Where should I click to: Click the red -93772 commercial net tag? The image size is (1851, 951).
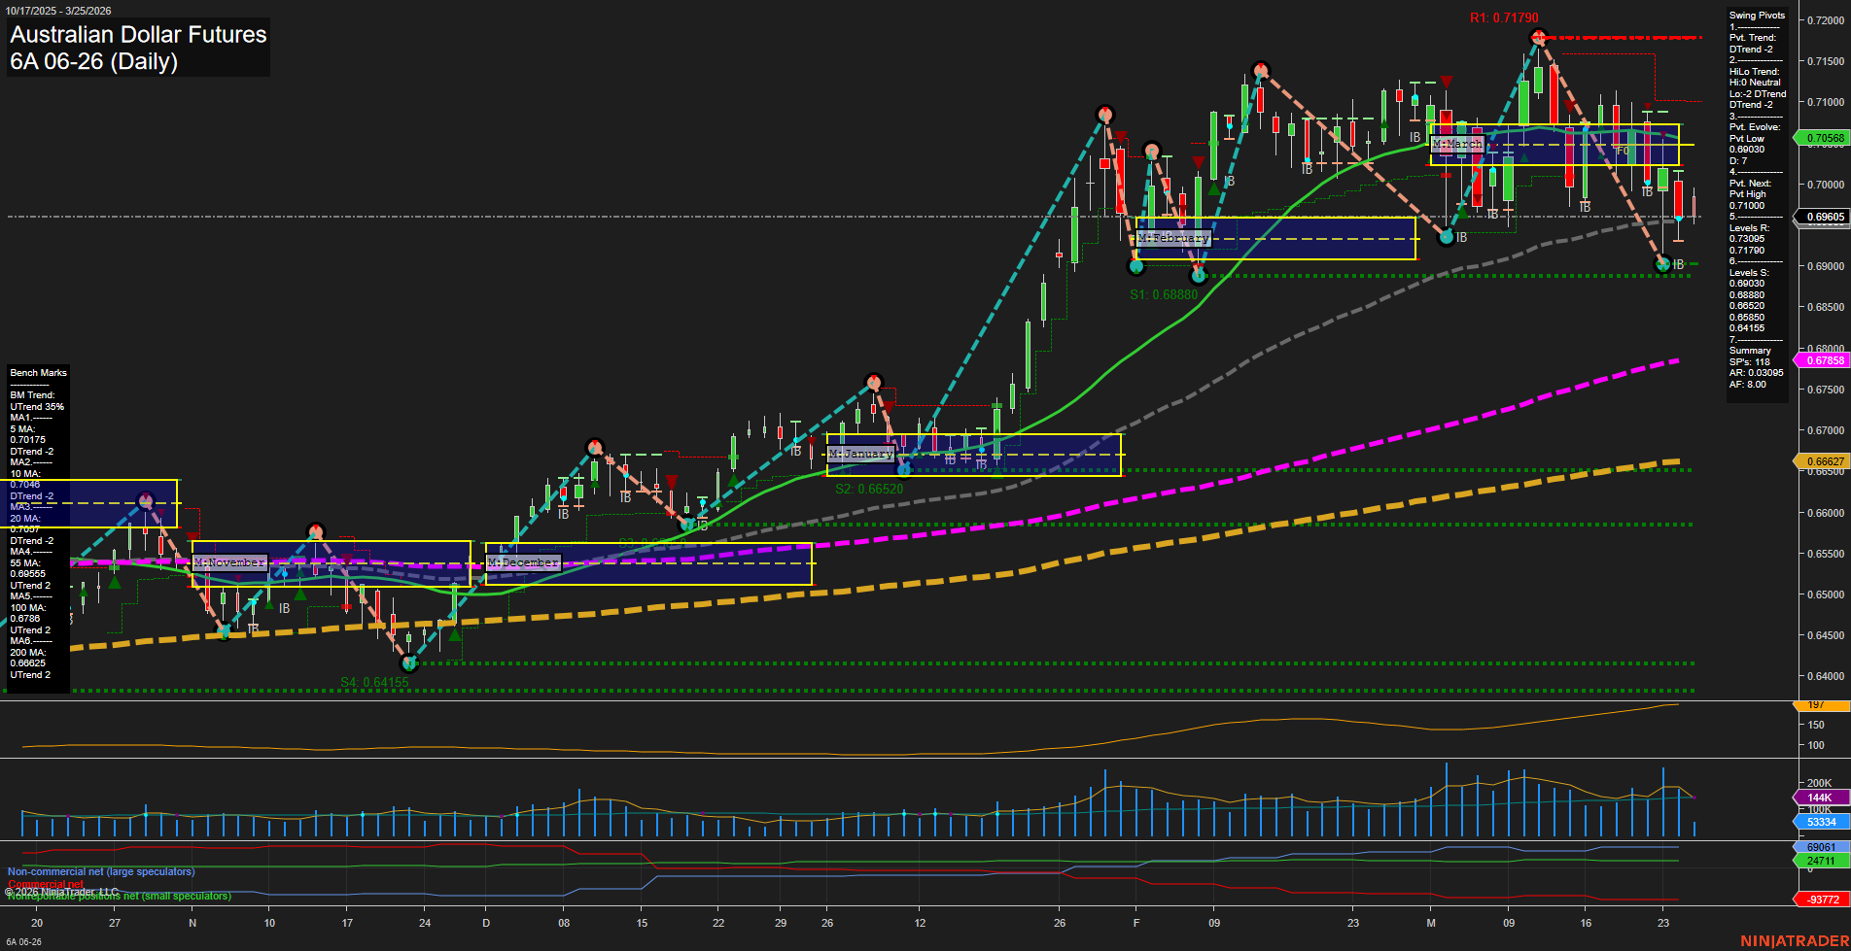pyautogui.click(x=1820, y=900)
